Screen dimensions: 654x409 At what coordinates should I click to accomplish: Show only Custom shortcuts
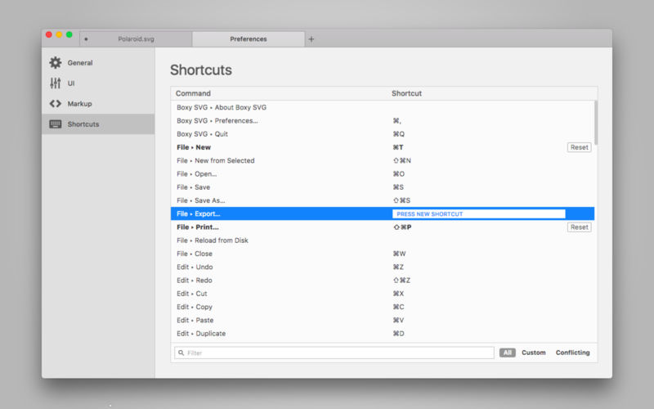(x=534, y=353)
